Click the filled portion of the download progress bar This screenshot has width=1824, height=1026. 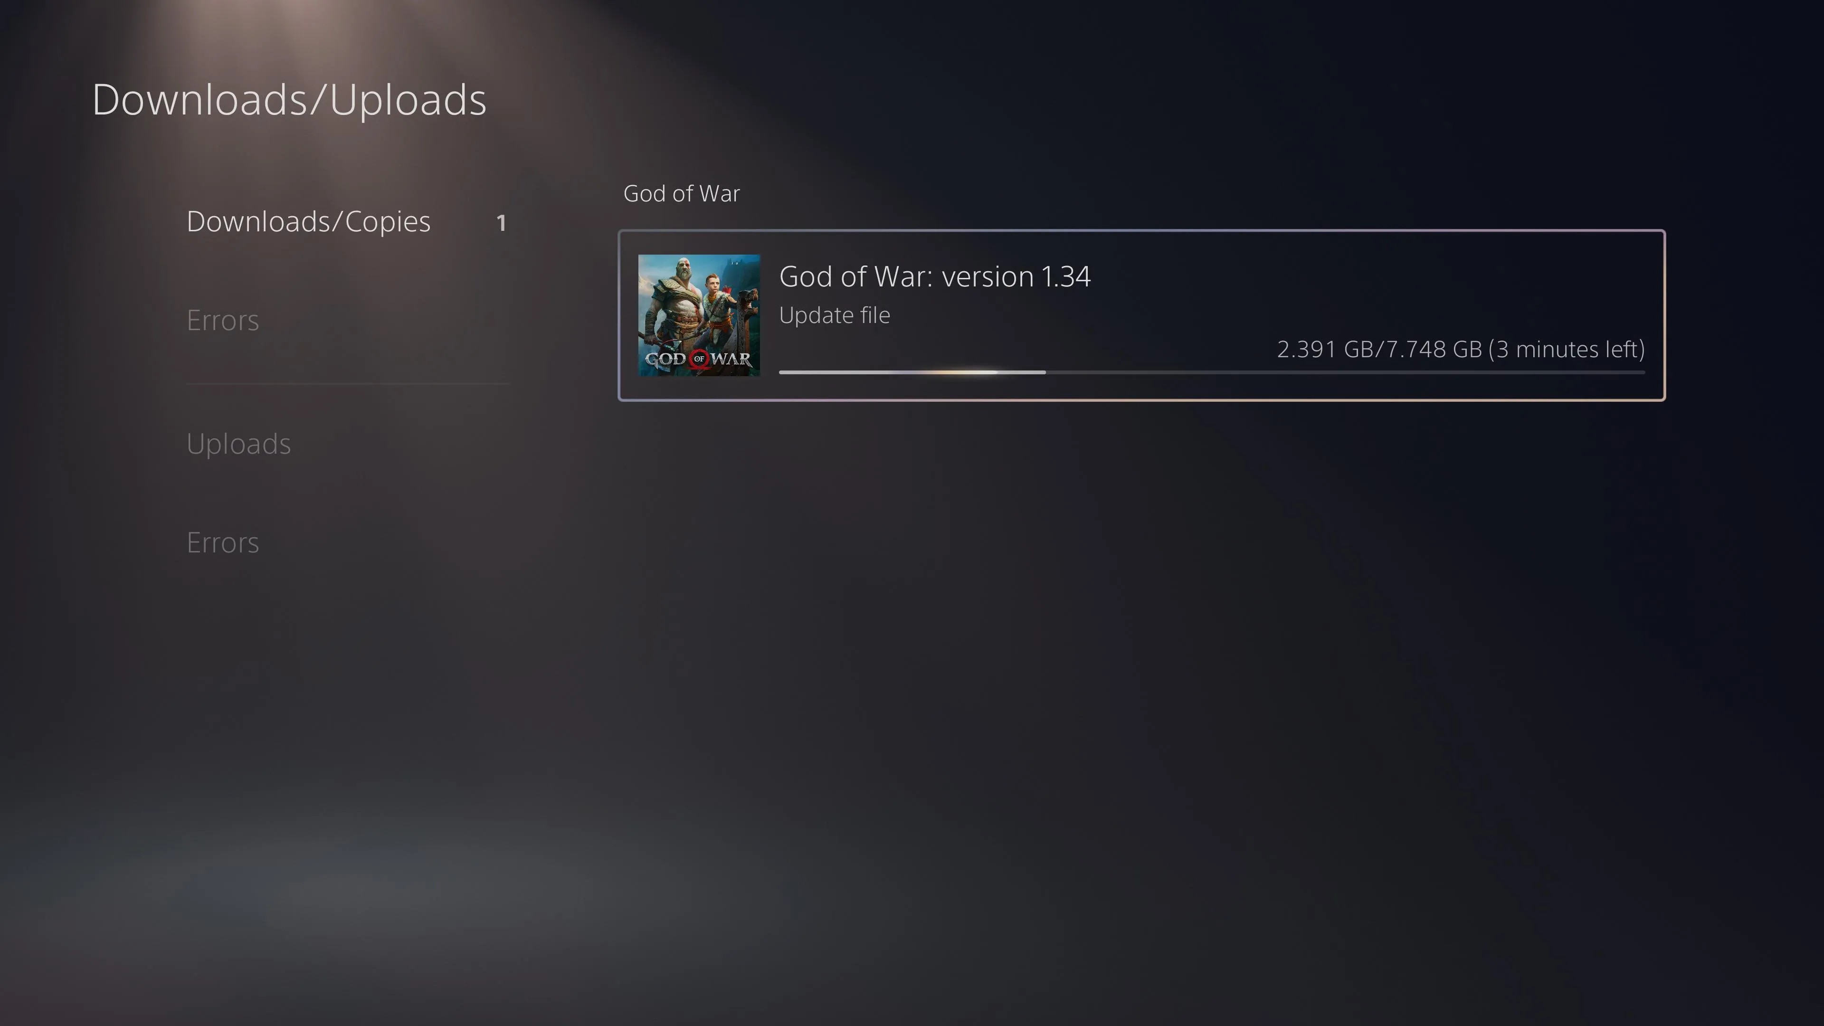(912, 372)
